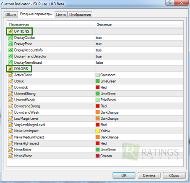Click the color-type icon next to UptrendWeak
The height and width of the screenshot is (183, 190).
(x=10, y=100)
